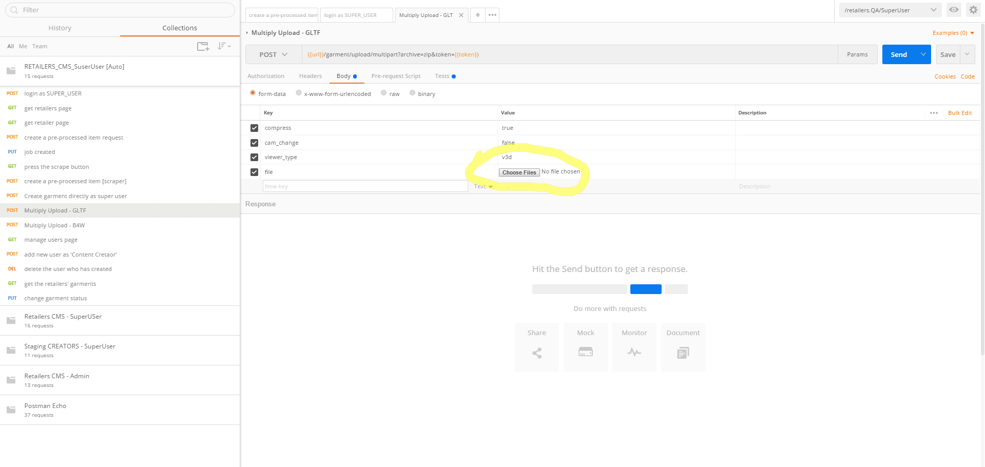This screenshot has width=985, height=467.
Task: Click the Save button
Action: (948, 54)
